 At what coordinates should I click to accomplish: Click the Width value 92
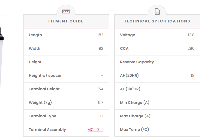(101, 48)
